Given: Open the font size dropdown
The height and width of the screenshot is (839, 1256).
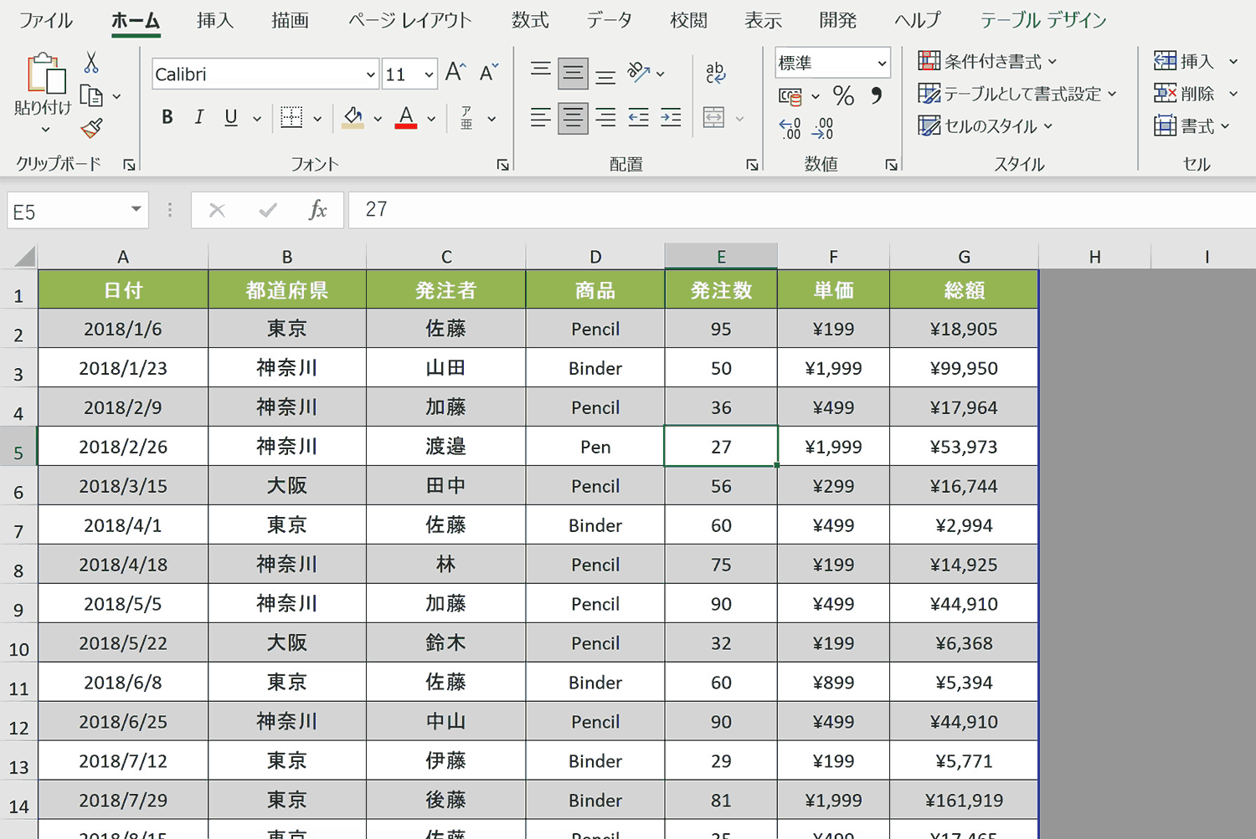Looking at the screenshot, I should [x=427, y=74].
